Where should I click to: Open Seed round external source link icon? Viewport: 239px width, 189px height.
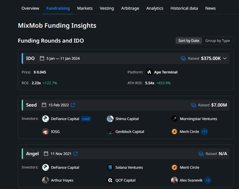(x=73, y=105)
